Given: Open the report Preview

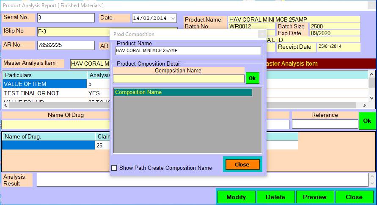Looking at the screenshot, I should click(314, 197).
